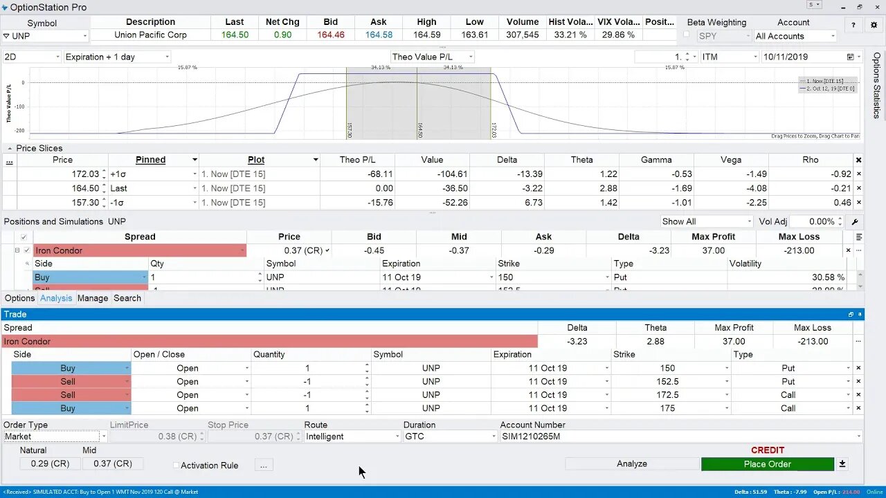Open the 2D chart type dropdown
The width and height of the screenshot is (886, 498).
coord(57,57)
